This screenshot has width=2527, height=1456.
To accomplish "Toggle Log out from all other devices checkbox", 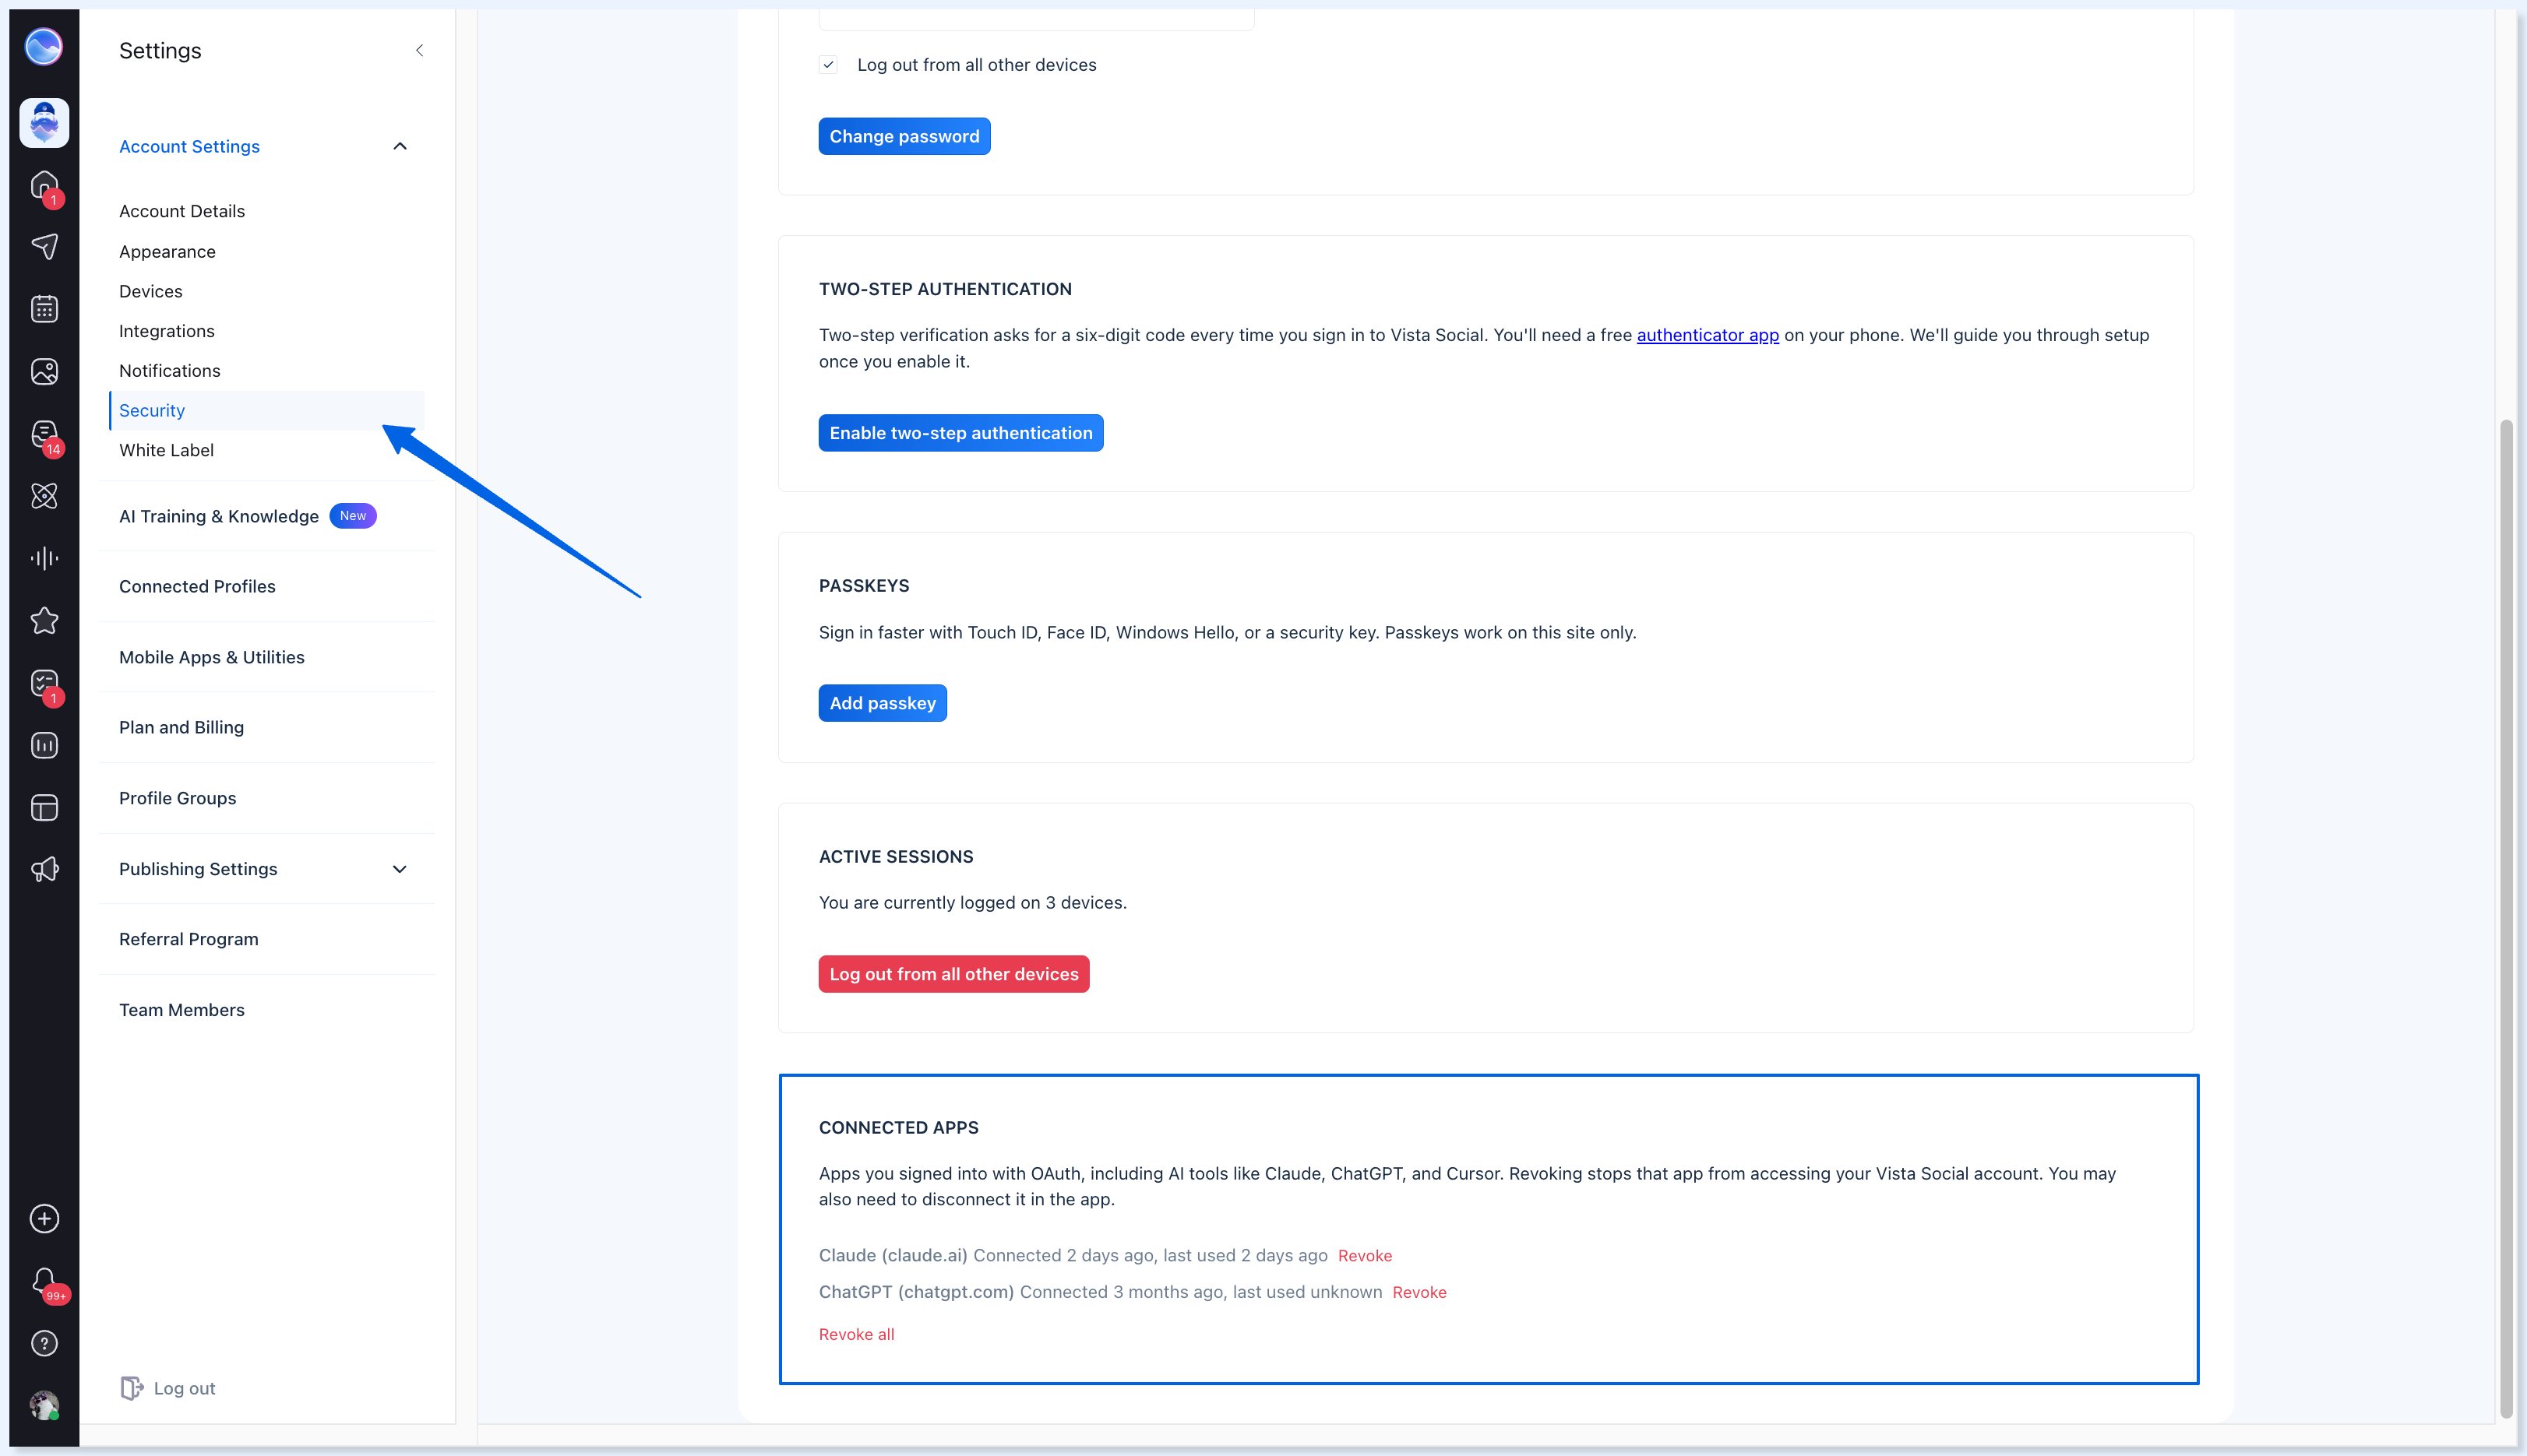I will click(x=828, y=65).
